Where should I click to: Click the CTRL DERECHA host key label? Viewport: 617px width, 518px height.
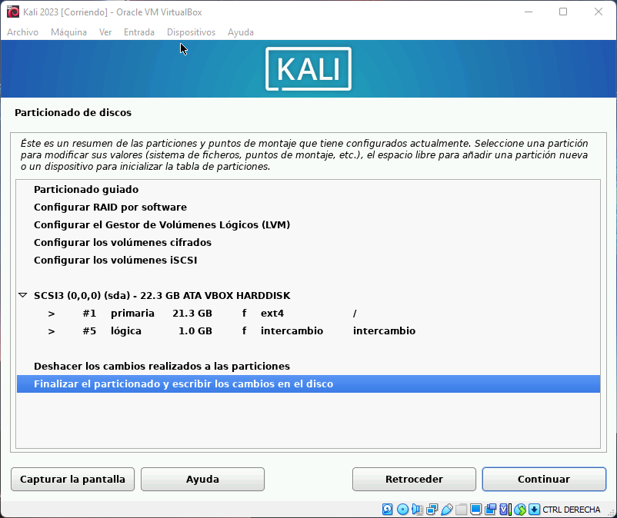tap(572, 510)
